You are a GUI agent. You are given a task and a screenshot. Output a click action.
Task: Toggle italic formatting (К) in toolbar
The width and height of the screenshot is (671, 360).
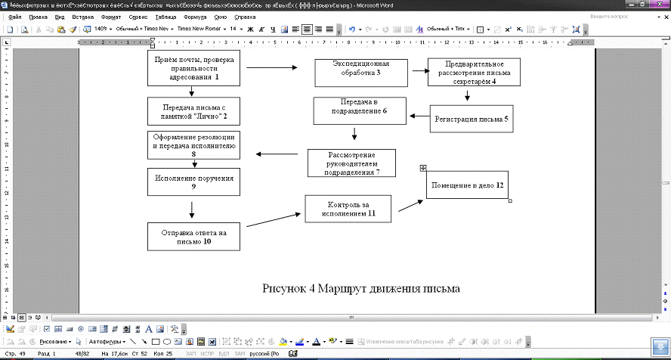[x=260, y=29]
